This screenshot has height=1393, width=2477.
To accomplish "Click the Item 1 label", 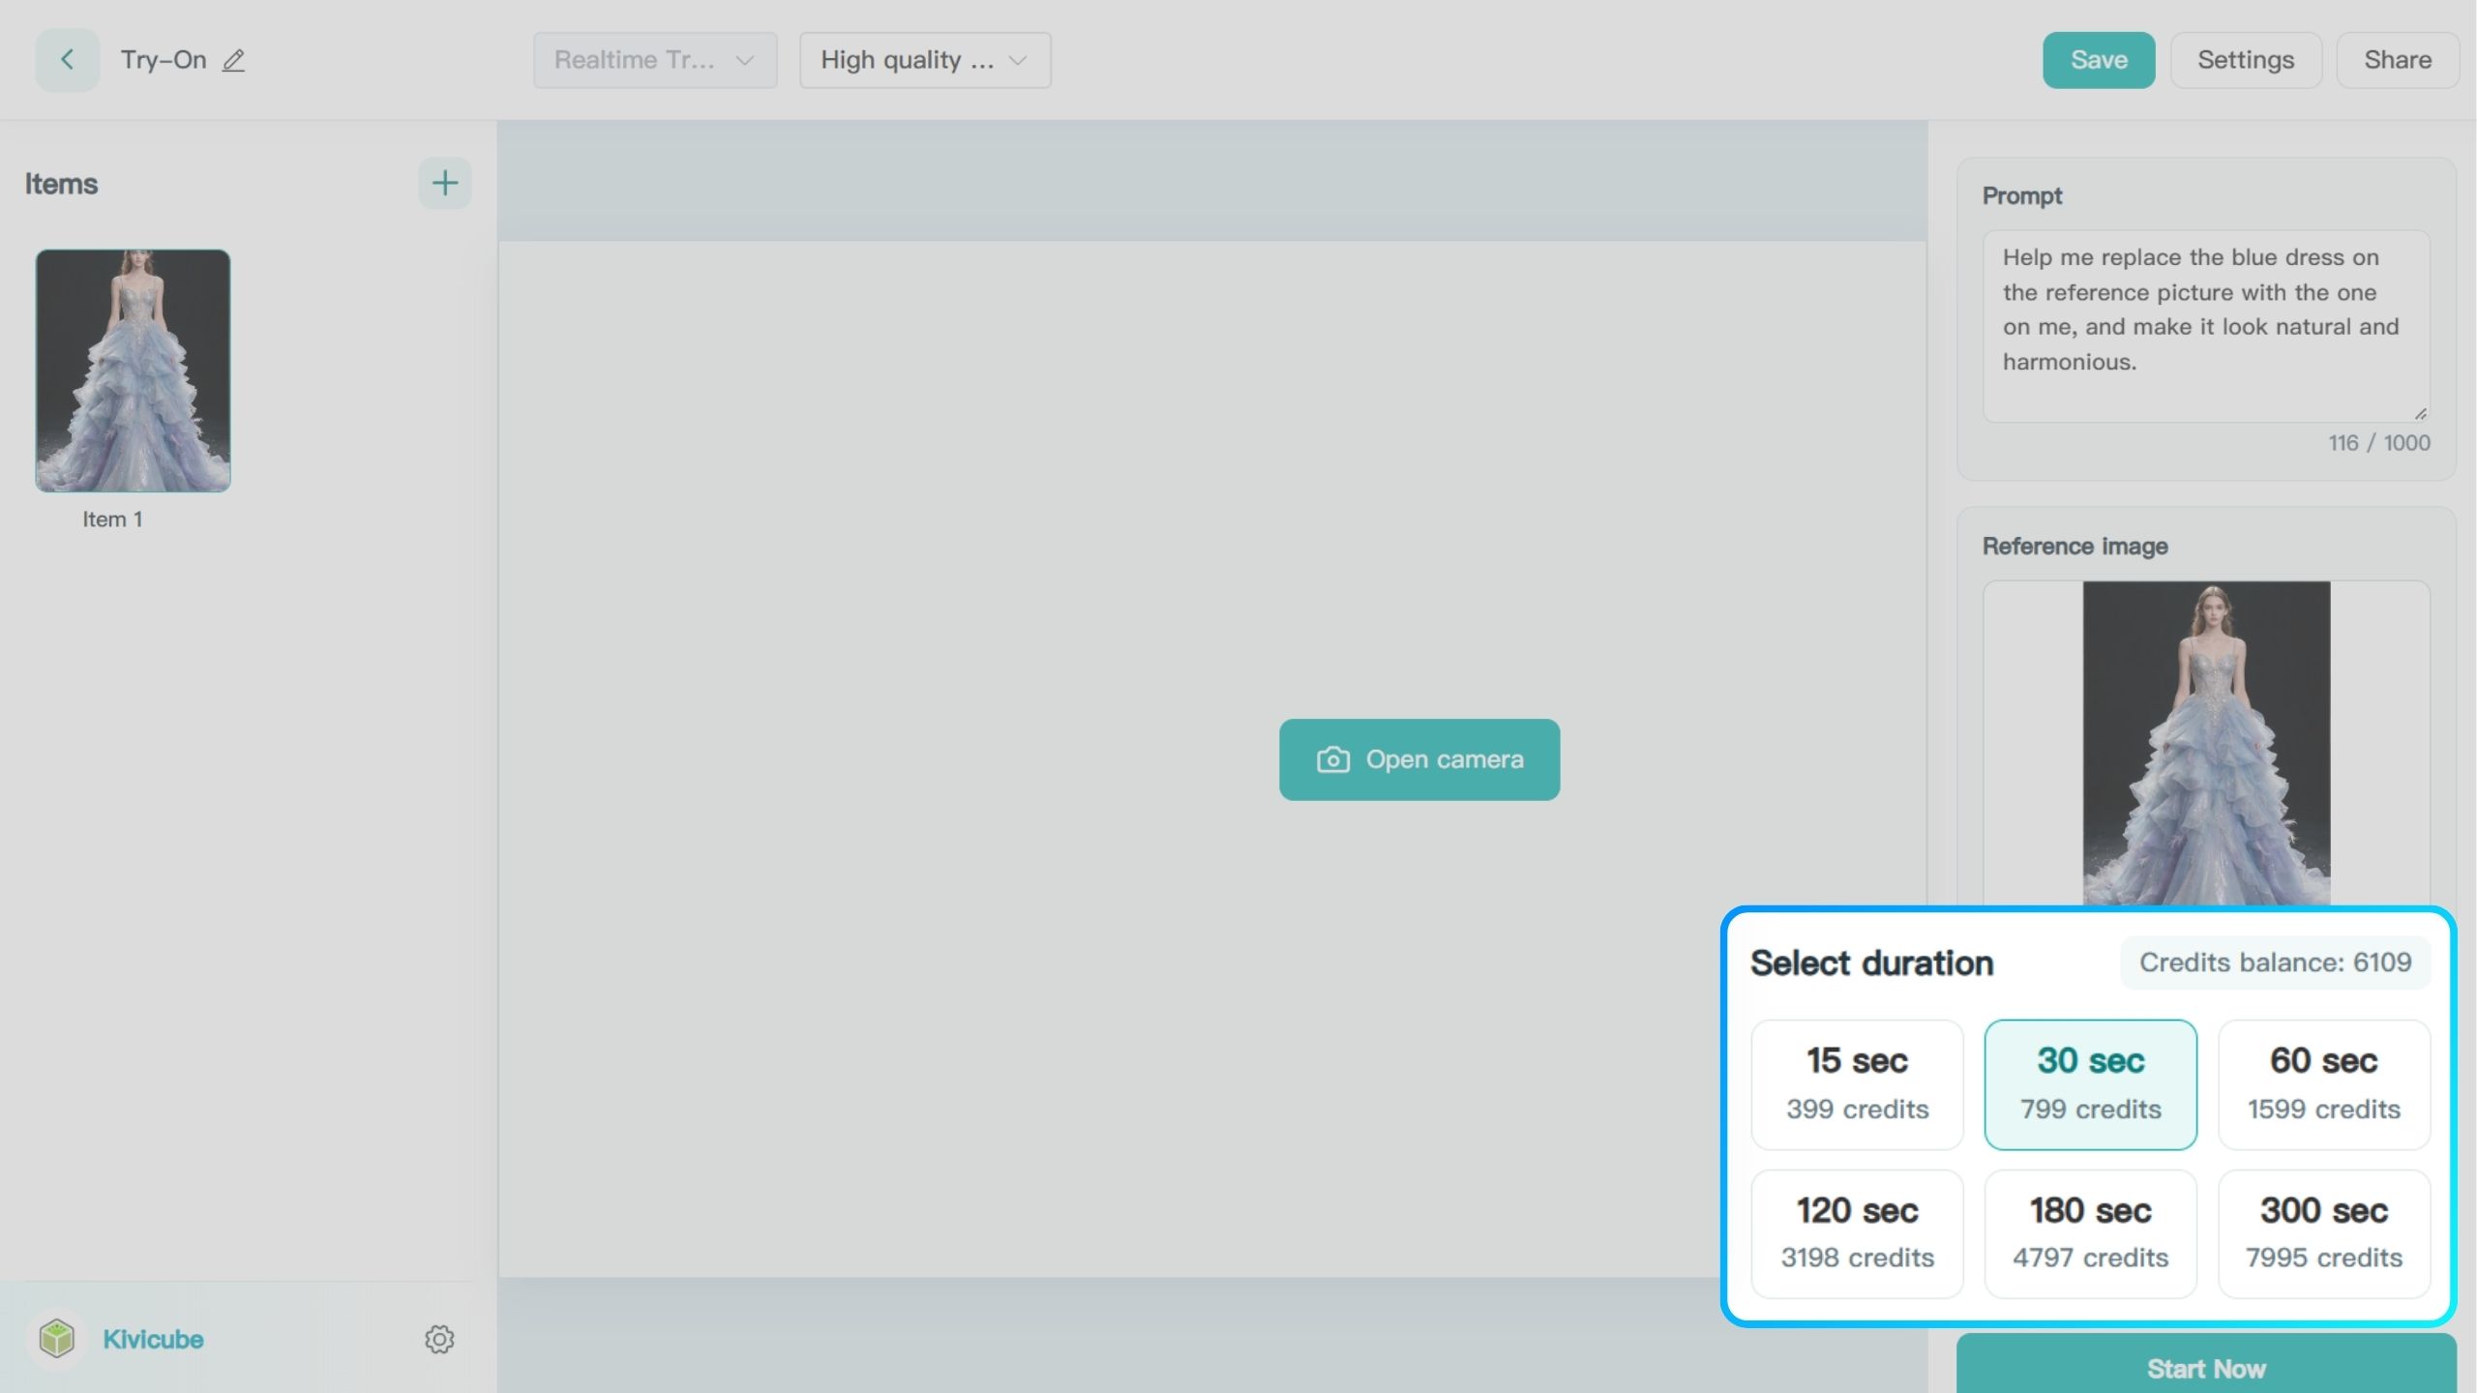I will tap(112, 519).
